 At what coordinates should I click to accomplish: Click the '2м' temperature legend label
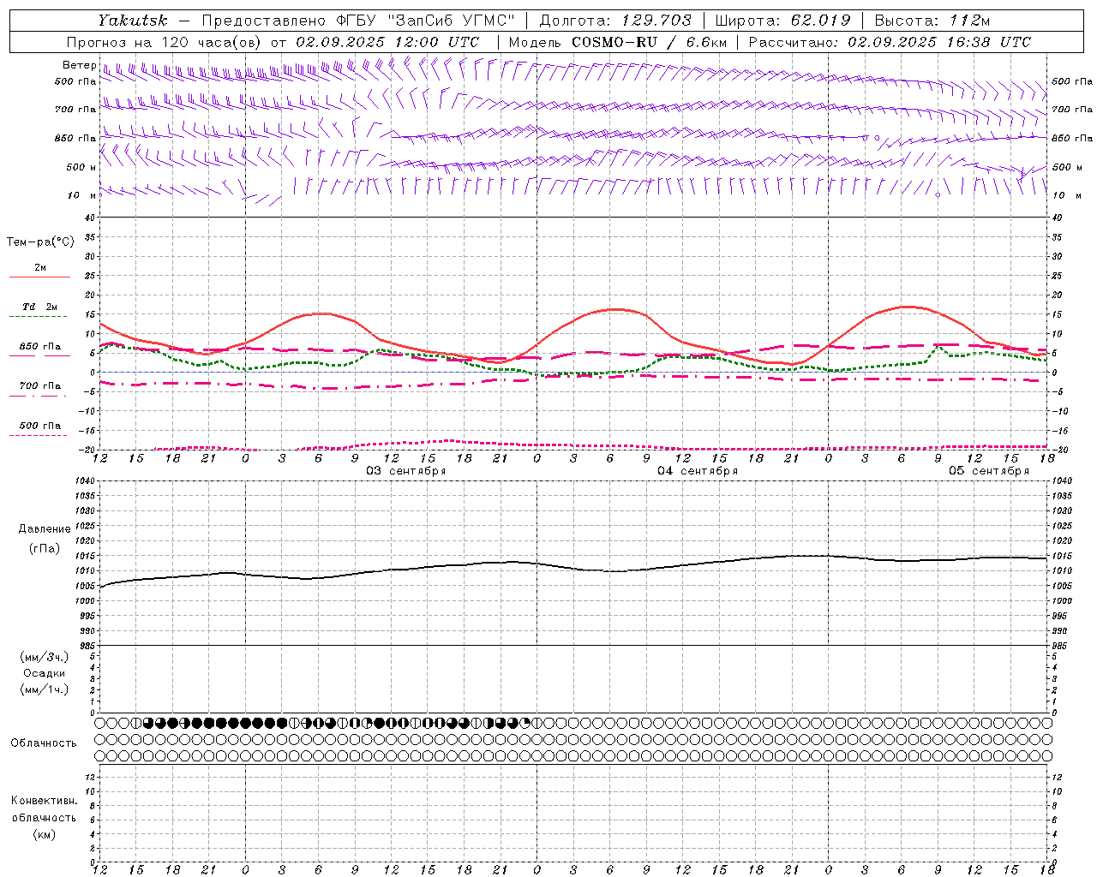[40, 267]
